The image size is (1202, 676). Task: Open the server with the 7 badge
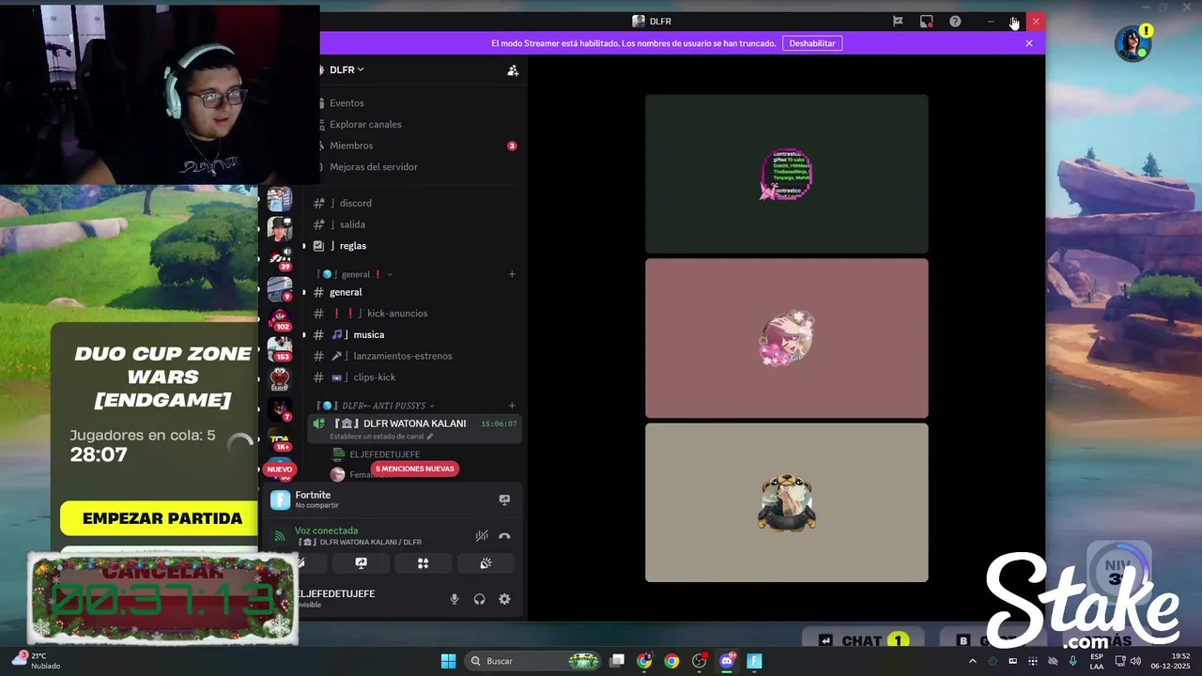[x=280, y=409]
